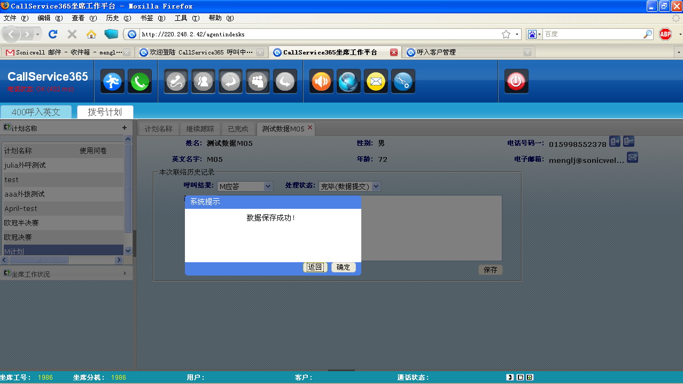The height and width of the screenshot is (384, 683).
Task: Select the 已完成 tab
Action: click(238, 129)
